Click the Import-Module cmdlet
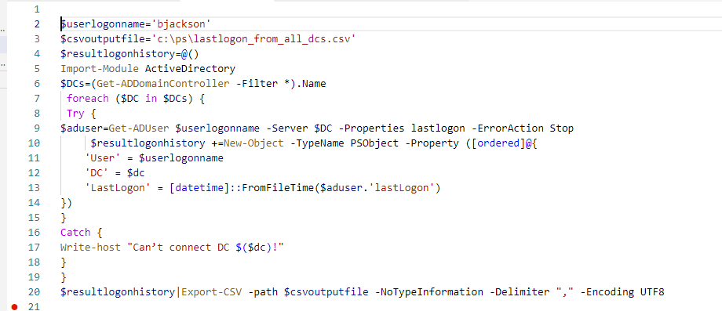The height and width of the screenshot is (311, 722). pos(100,69)
